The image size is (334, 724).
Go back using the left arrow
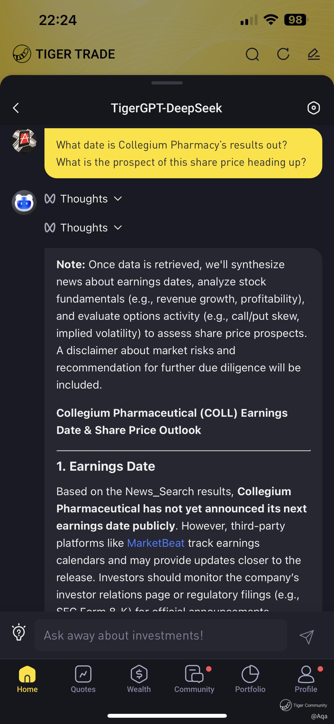click(16, 108)
